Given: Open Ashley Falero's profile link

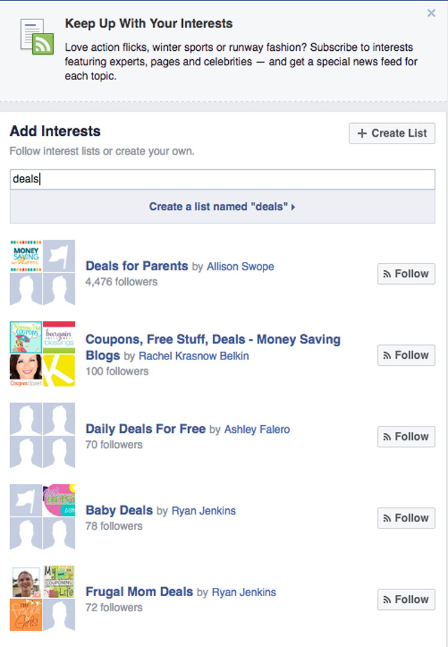Looking at the screenshot, I should (x=257, y=429).
